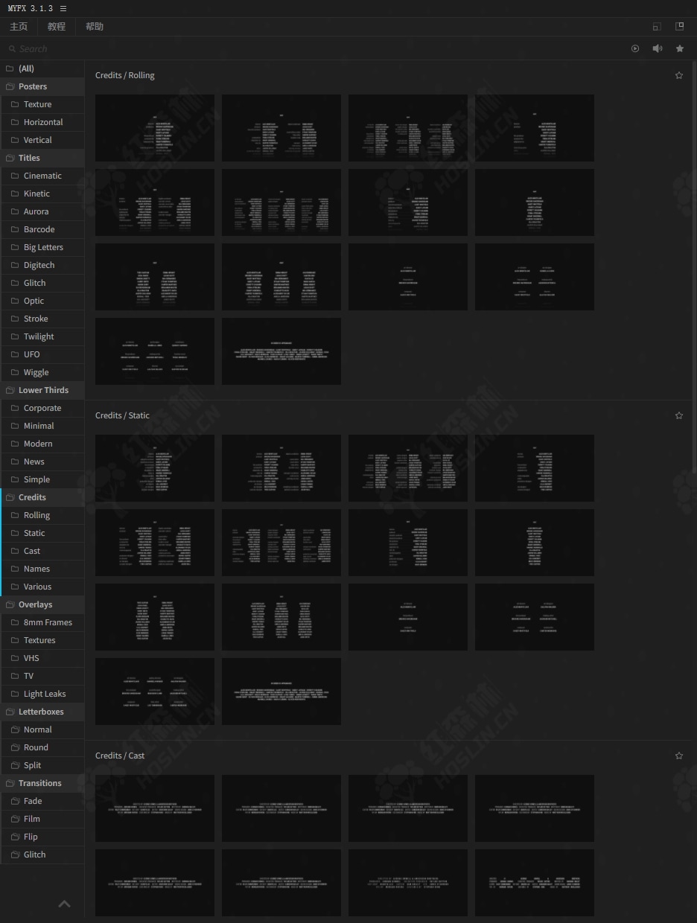This screenshot has width=697, height=923.
Task: Click folder icon beside Barcode
Action: coord(15,229)
